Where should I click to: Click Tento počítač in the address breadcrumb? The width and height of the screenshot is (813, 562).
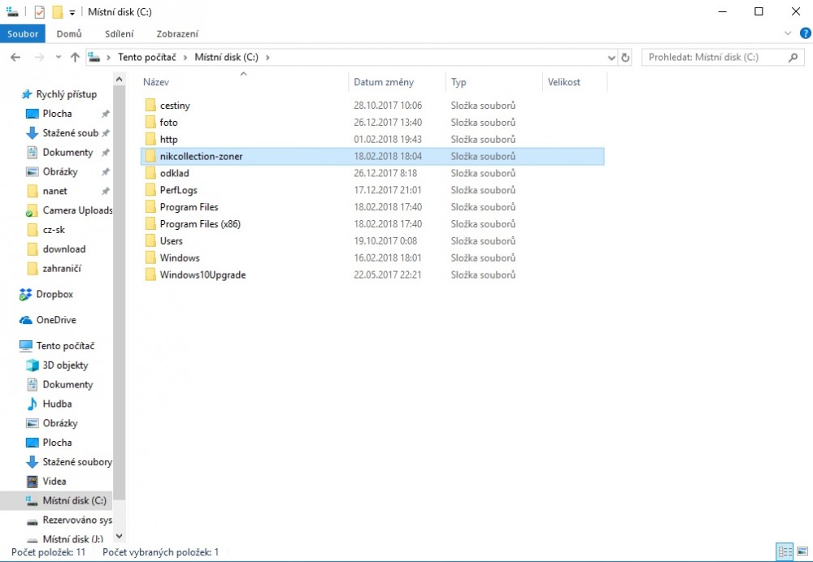coord(146,58)
